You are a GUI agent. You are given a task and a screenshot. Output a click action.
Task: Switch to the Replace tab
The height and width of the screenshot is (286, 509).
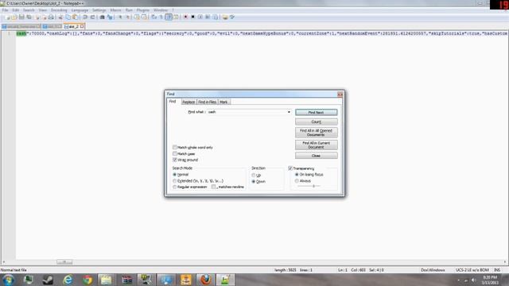188,102
